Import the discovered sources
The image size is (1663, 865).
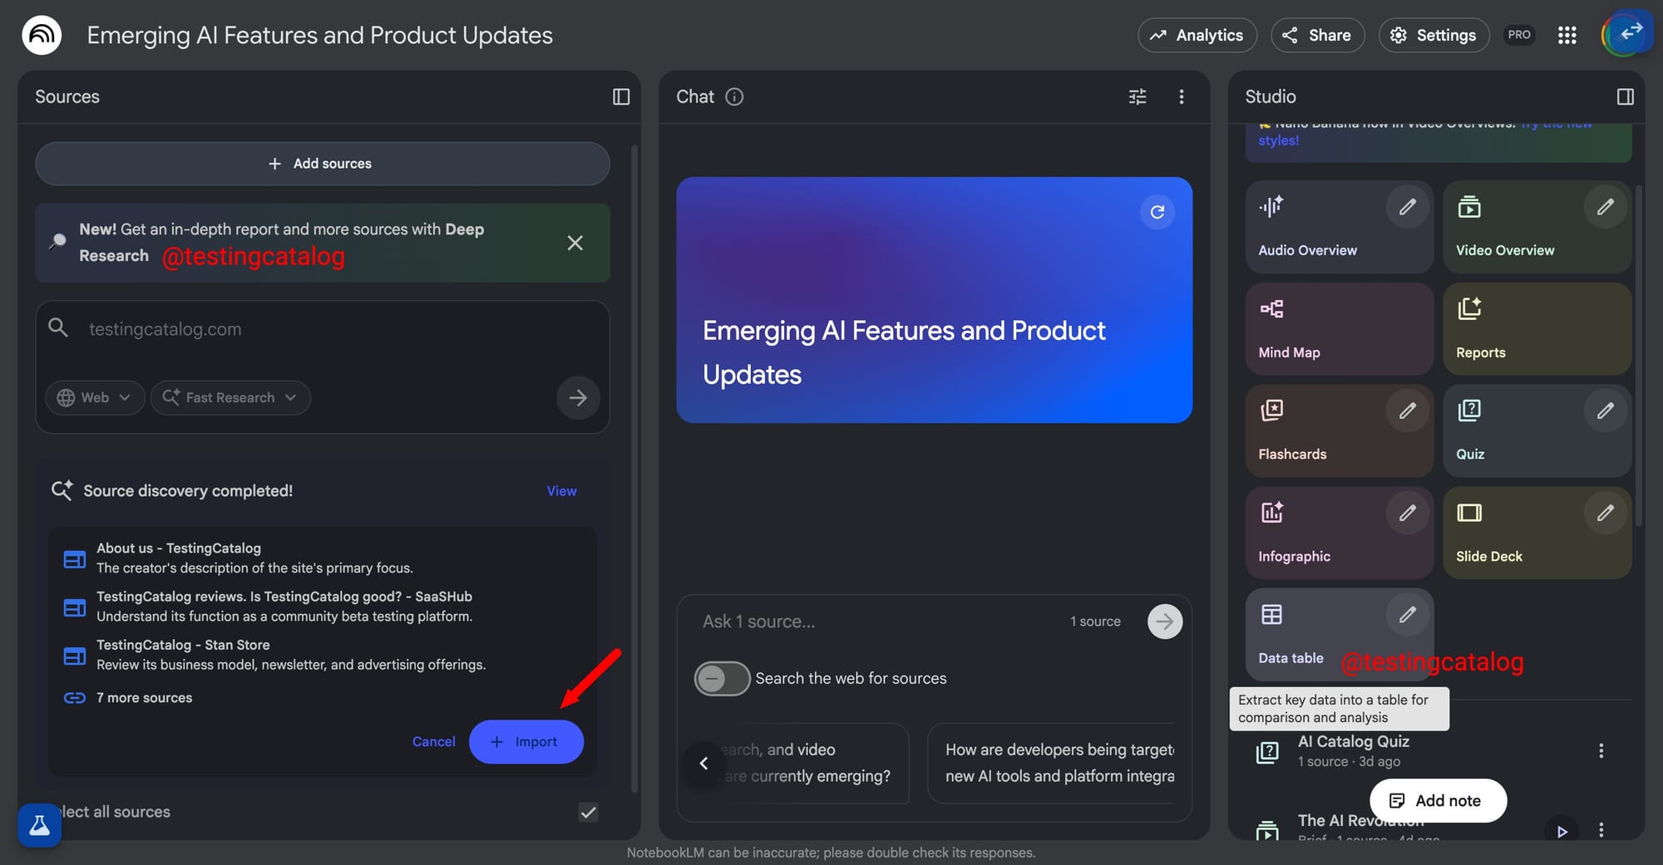pos(526,742)
